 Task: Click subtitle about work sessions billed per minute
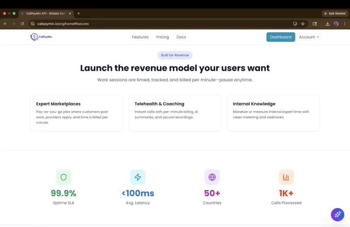coord(175,80)
